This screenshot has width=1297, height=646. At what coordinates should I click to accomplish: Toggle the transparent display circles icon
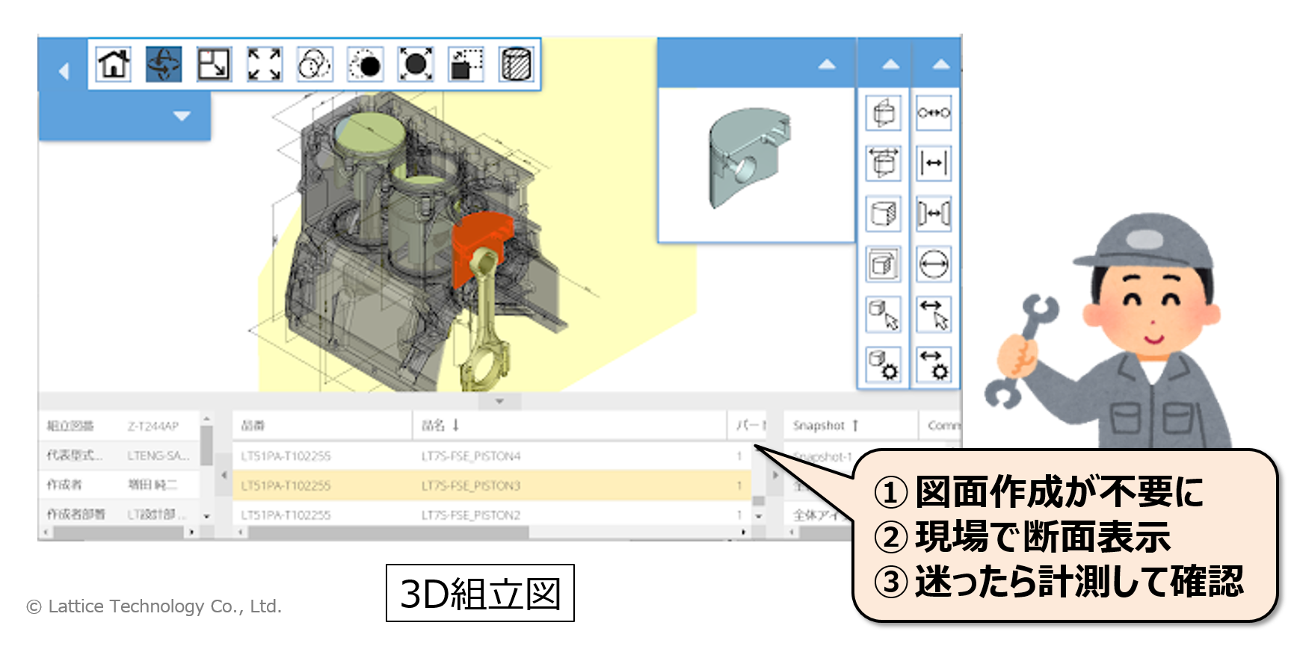[x=315, y=64]
